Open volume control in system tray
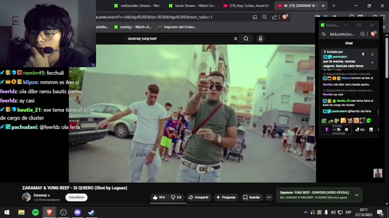This screenshot has height=218, width=389. pyautogui.click(x=333, y=212)
